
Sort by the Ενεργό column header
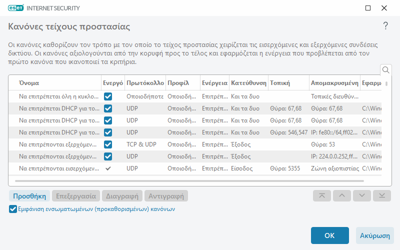[113, 83]
